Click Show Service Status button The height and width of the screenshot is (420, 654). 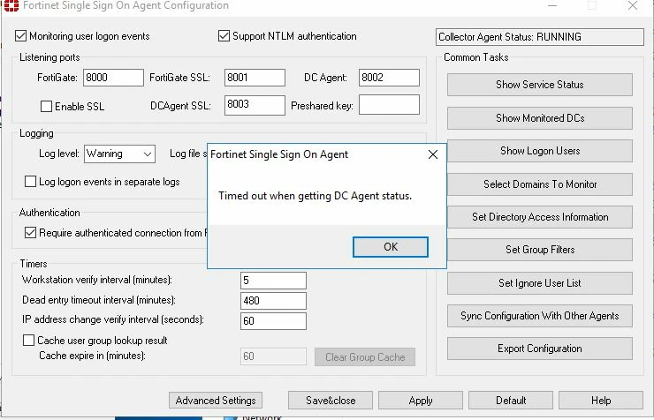540,85
